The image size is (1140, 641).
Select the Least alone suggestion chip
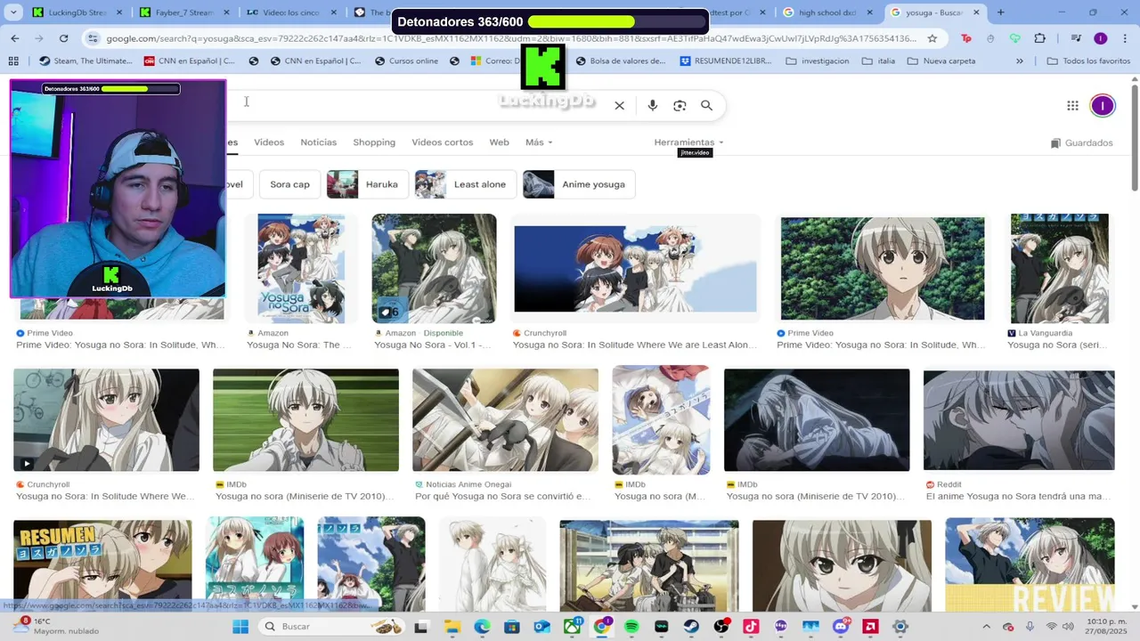tap(465, 184)
